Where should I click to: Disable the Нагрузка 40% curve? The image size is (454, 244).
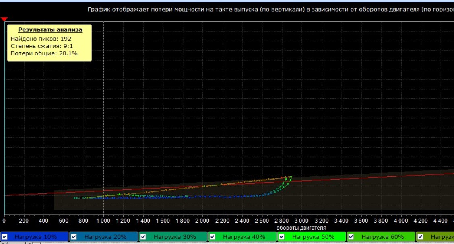213,237
